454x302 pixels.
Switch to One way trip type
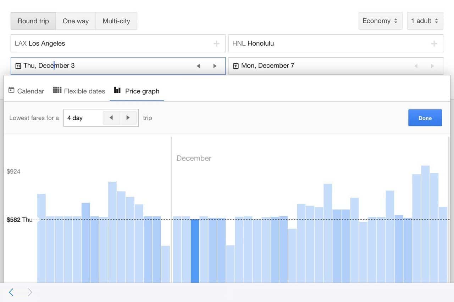[x=76, y=21]
